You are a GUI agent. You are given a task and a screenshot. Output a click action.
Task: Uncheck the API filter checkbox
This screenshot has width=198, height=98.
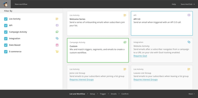[6, 26]
